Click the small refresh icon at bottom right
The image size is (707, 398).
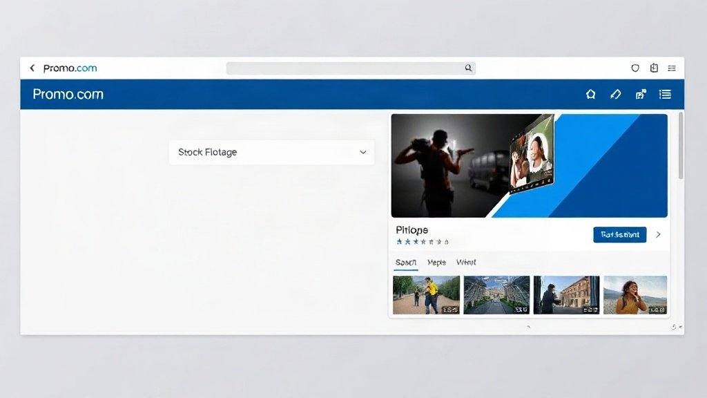tap(674, 327)
